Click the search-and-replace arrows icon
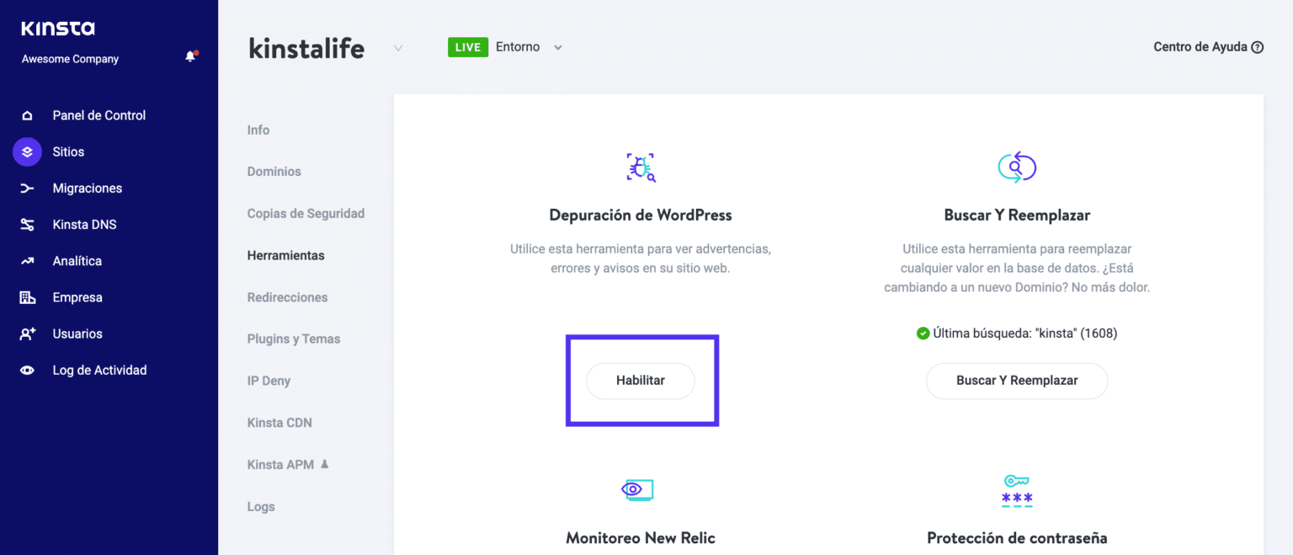This screenshot has width=1293, height=555. (x=1016, y=167)
